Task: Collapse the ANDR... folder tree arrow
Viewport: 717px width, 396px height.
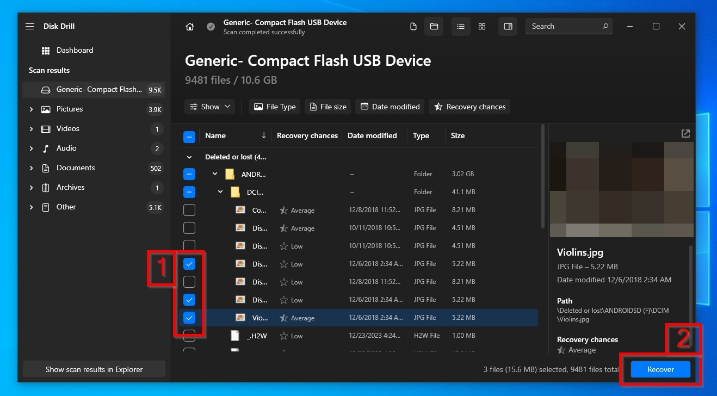Action: pos(215,174)
